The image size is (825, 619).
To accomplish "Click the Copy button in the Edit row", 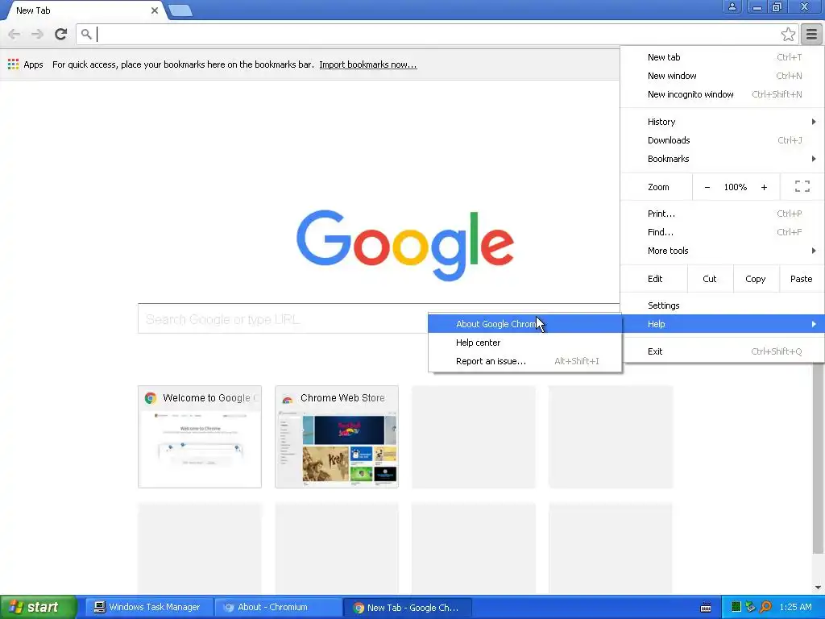I will (756, 279).
